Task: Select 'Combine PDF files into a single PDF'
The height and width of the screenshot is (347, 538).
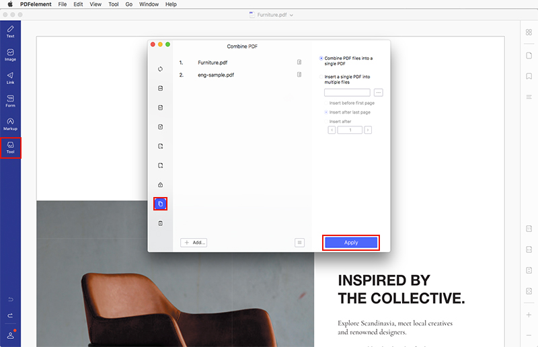Action: click(x=321, y=59)
